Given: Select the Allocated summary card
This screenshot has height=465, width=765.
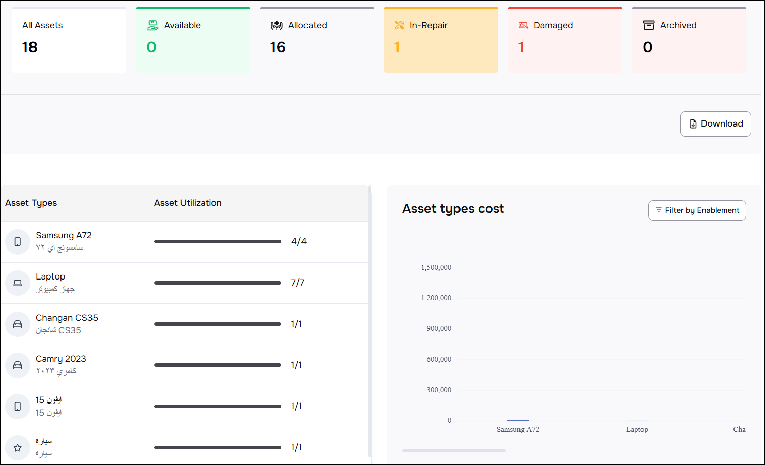Looking at the screenshot, I should pos(317,40).
